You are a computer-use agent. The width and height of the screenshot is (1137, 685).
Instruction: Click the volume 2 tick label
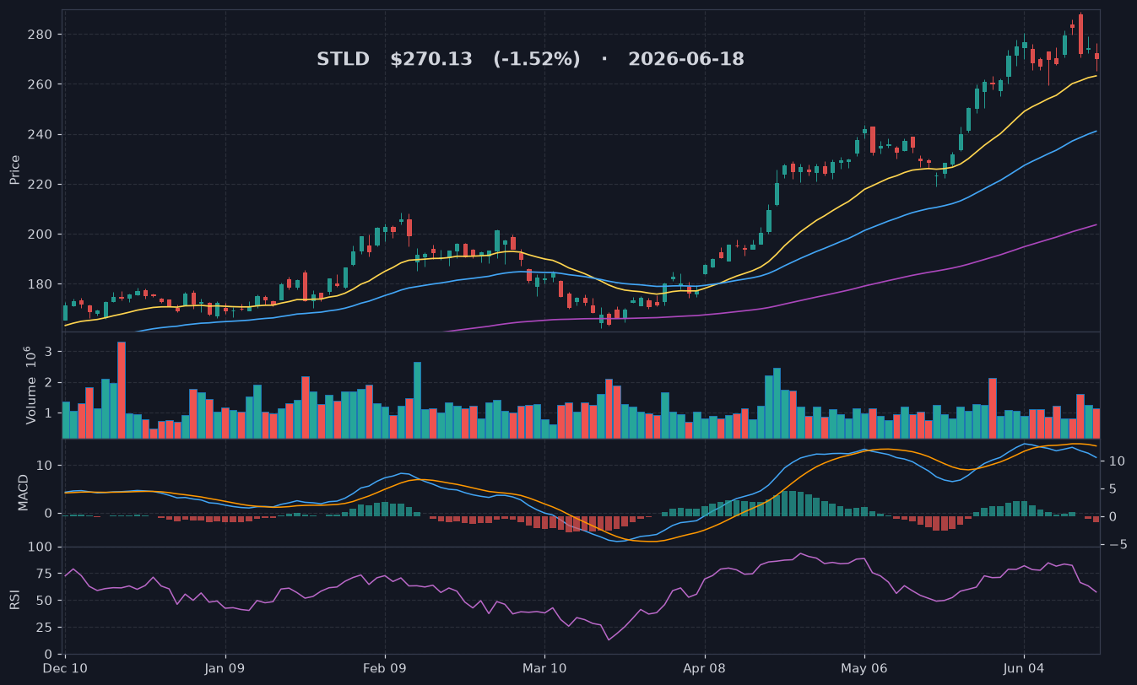click(x=50, y=383)
